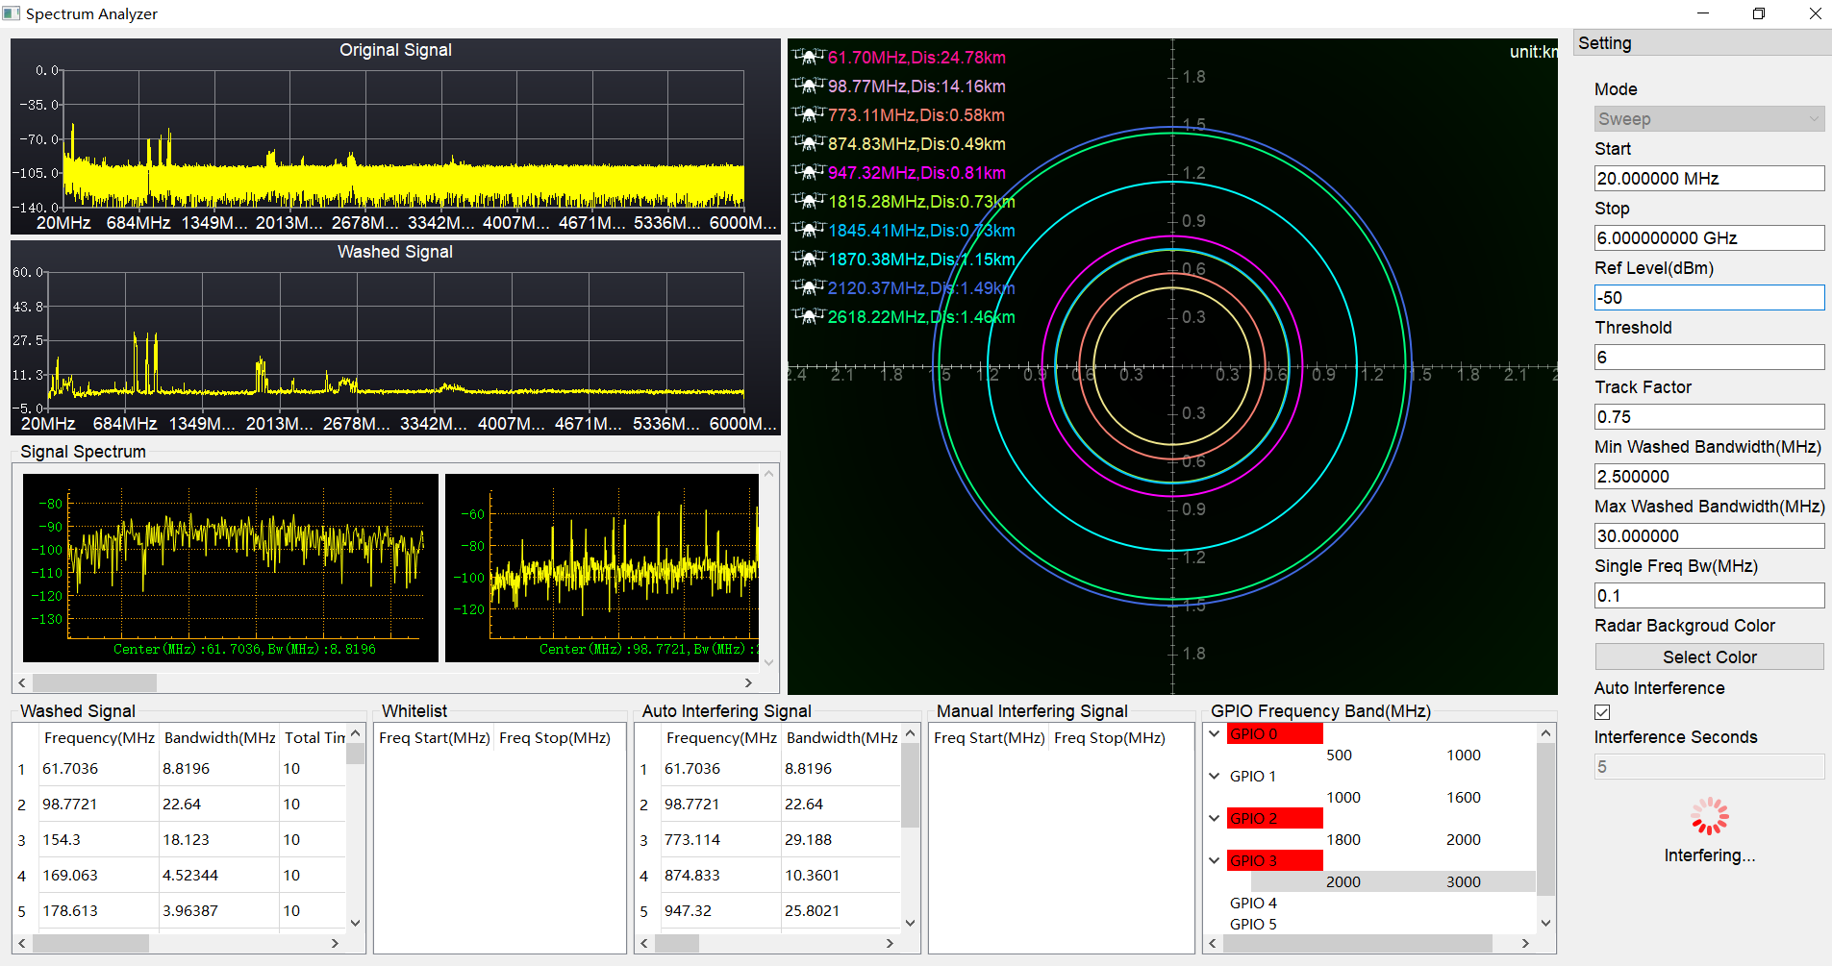
Task: Click the Threshold input field
Action: click(1708, 358)
